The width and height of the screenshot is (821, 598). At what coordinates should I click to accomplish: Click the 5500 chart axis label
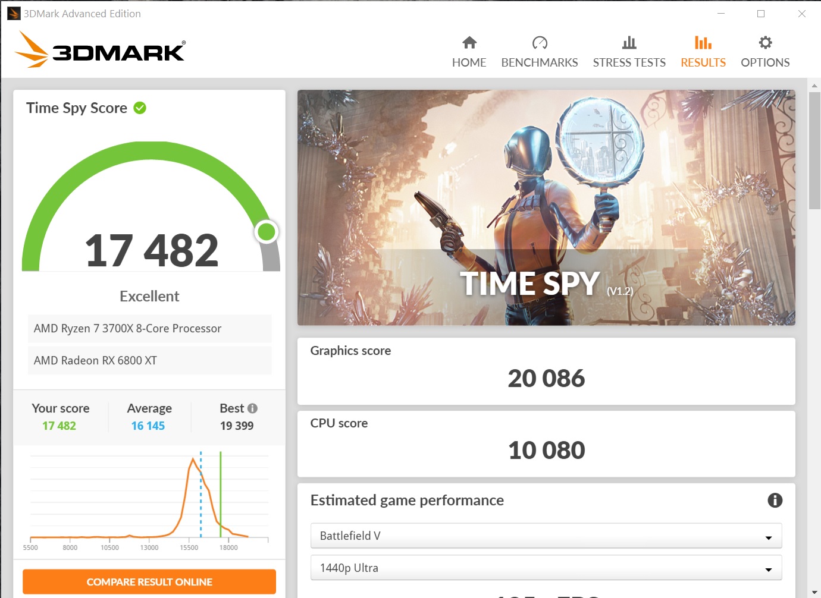point(30,547)
